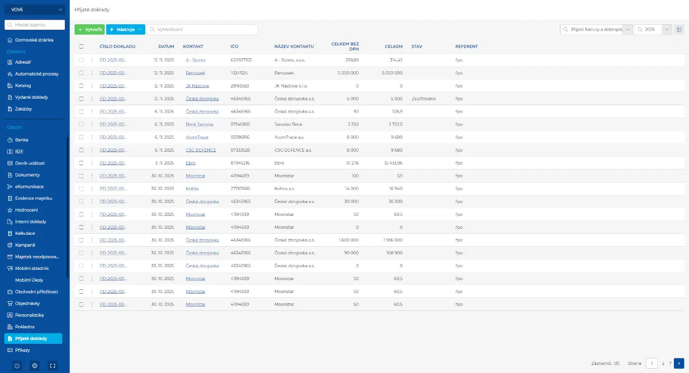
Task: Go to next page with arrow button
Action: (679, 363)
